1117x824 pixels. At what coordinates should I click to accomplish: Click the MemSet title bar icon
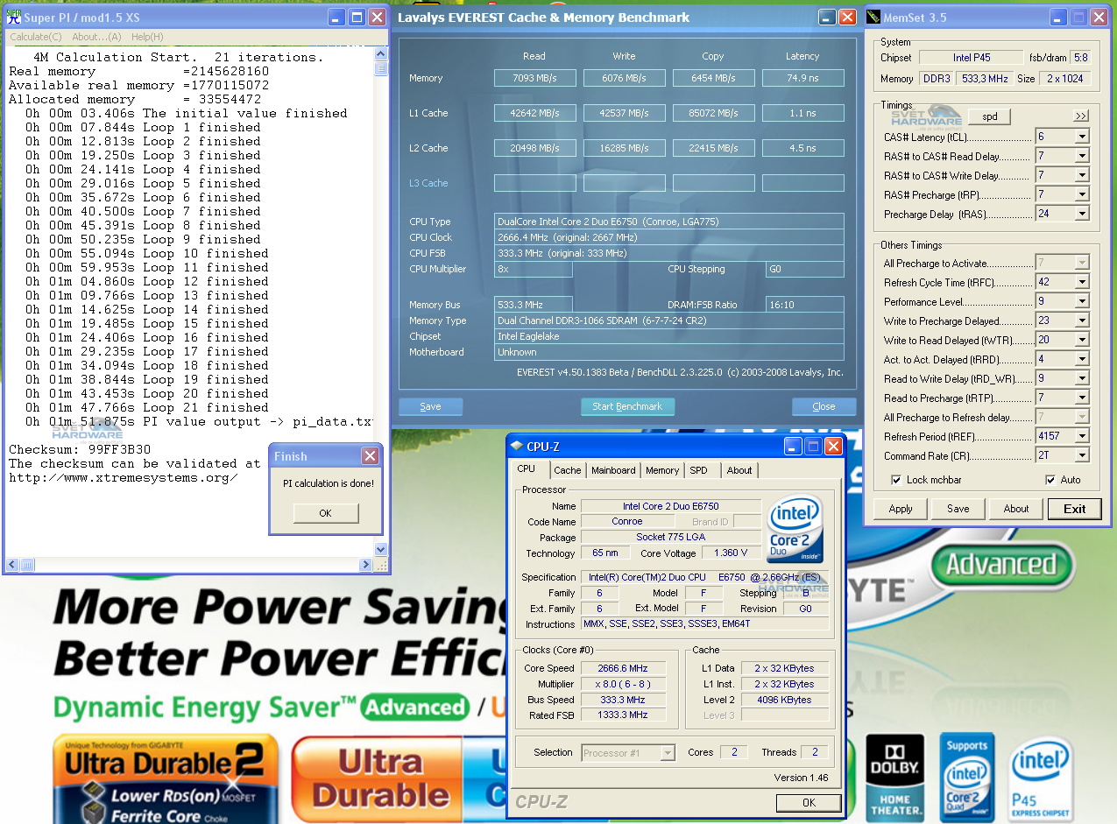pyautogui.click(x=873, y=18)
